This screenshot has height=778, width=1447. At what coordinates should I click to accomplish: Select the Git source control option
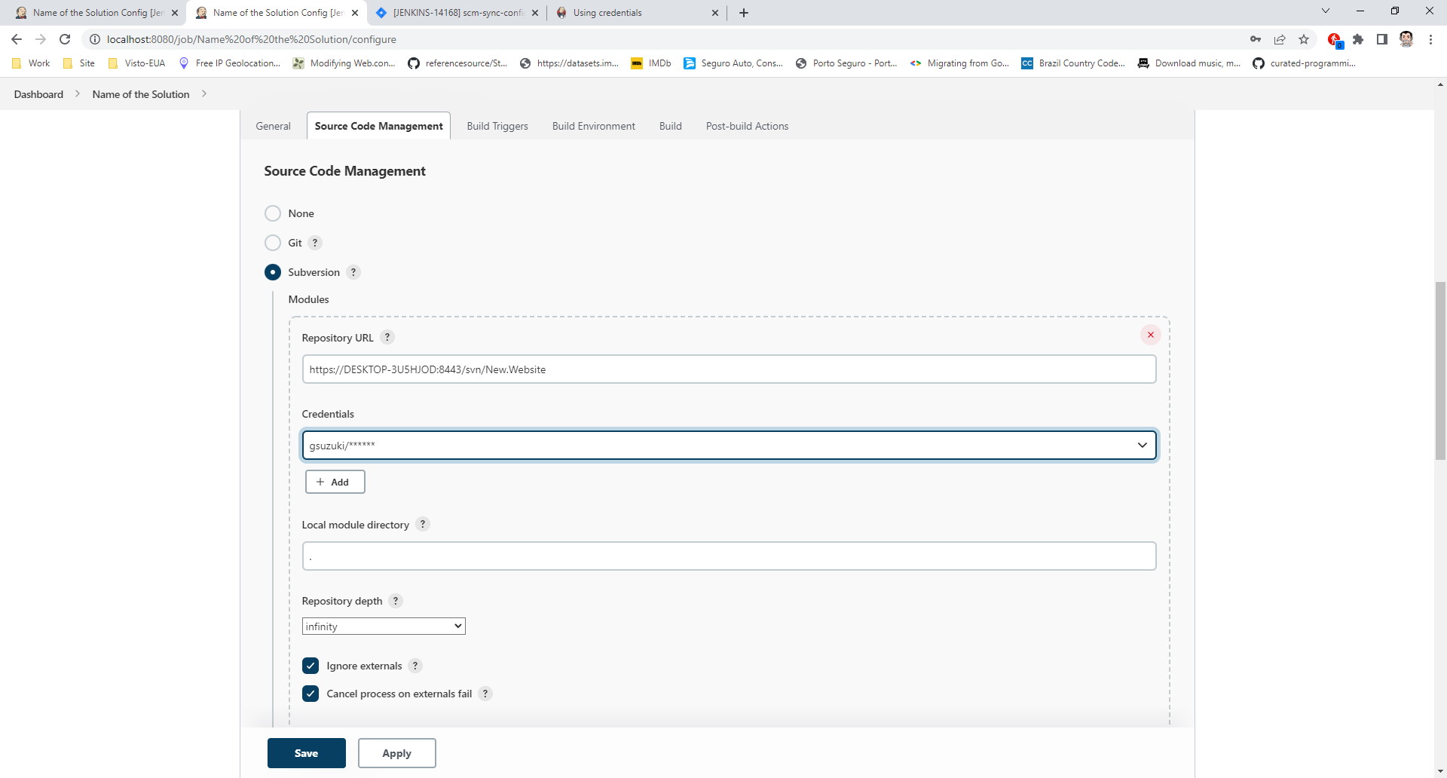[273, 243]
